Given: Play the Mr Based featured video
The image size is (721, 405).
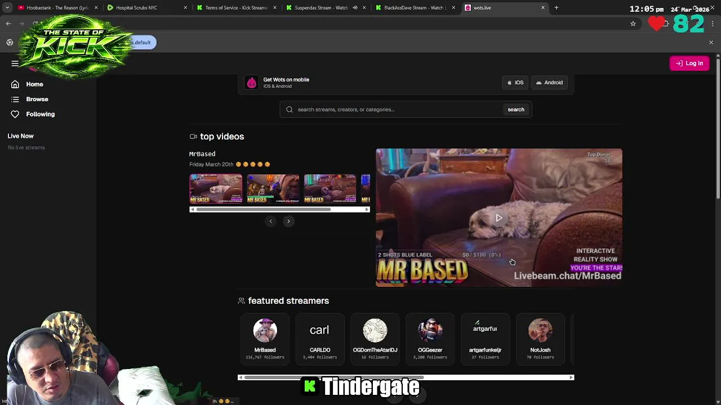Looking at the screenshot, I should 499,218.
